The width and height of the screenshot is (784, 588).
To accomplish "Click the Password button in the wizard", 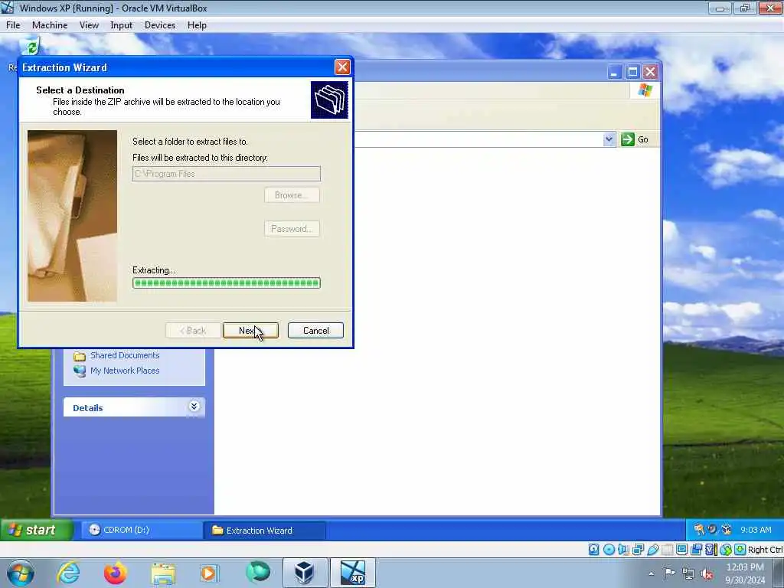I will [x=292, y=228].
